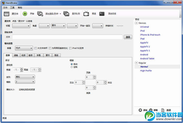
Task: Open the 章节 range type dropdown
Action: point(58,26)
